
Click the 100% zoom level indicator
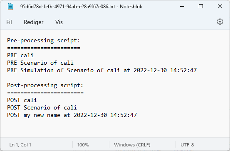[83, 145]
